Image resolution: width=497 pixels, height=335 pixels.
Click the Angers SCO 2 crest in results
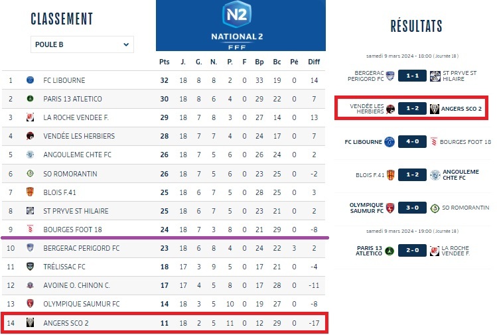point(435,109)
